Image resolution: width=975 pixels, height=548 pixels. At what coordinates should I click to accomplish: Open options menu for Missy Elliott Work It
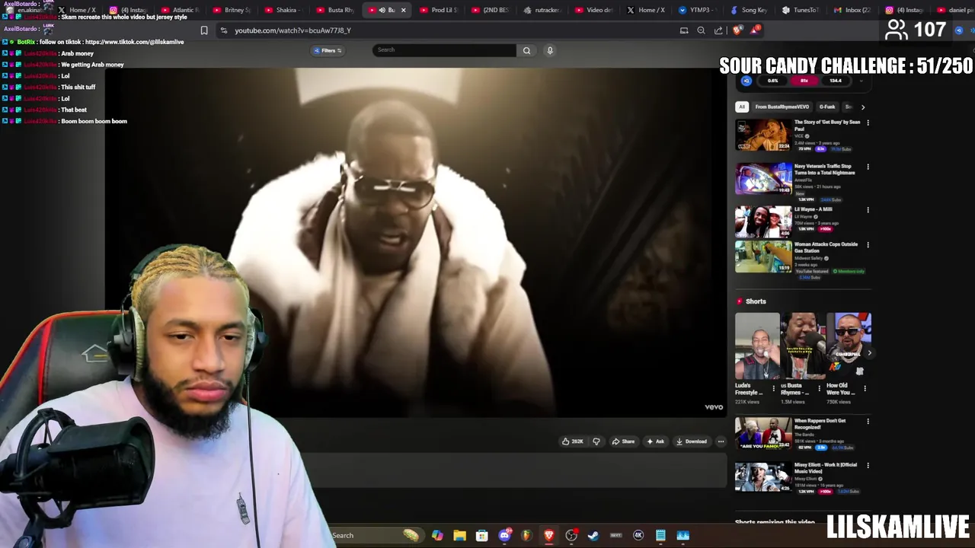click(868, 465)
